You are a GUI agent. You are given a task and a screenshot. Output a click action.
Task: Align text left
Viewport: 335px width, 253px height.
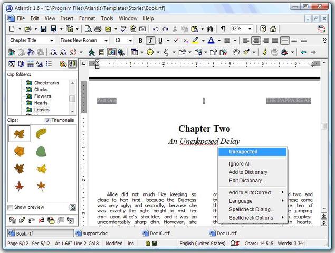pos(246,41)
